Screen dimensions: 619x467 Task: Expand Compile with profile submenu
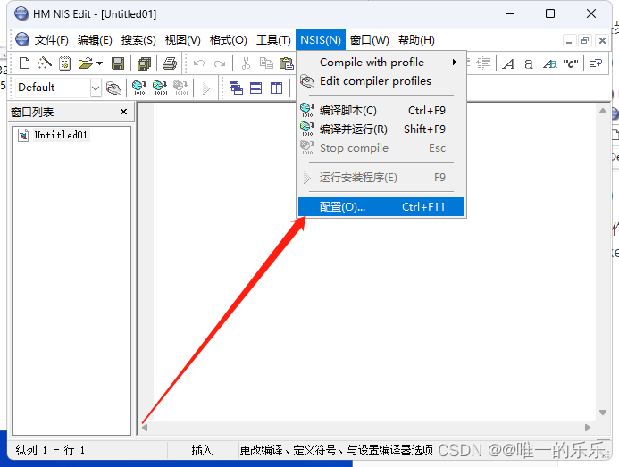pos(381,63)
